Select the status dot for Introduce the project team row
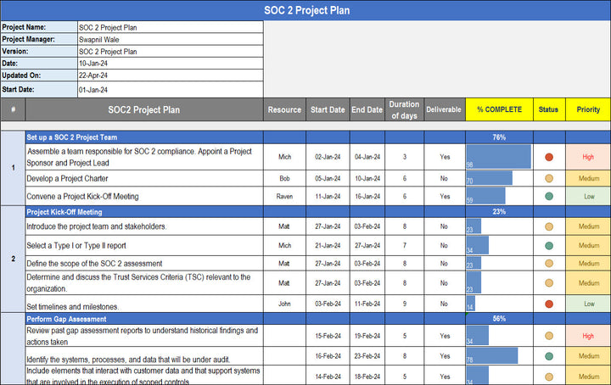The width and height of the screenshot is (611, 385). [x=549, y=226]
